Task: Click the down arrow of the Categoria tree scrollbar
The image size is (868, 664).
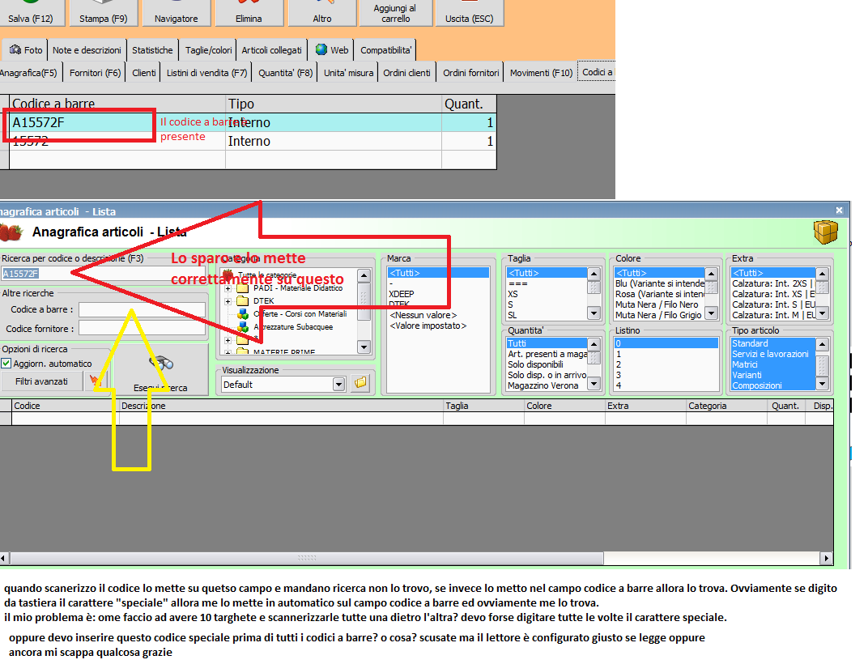Action: pyautogui.click(x=364, y=347)
